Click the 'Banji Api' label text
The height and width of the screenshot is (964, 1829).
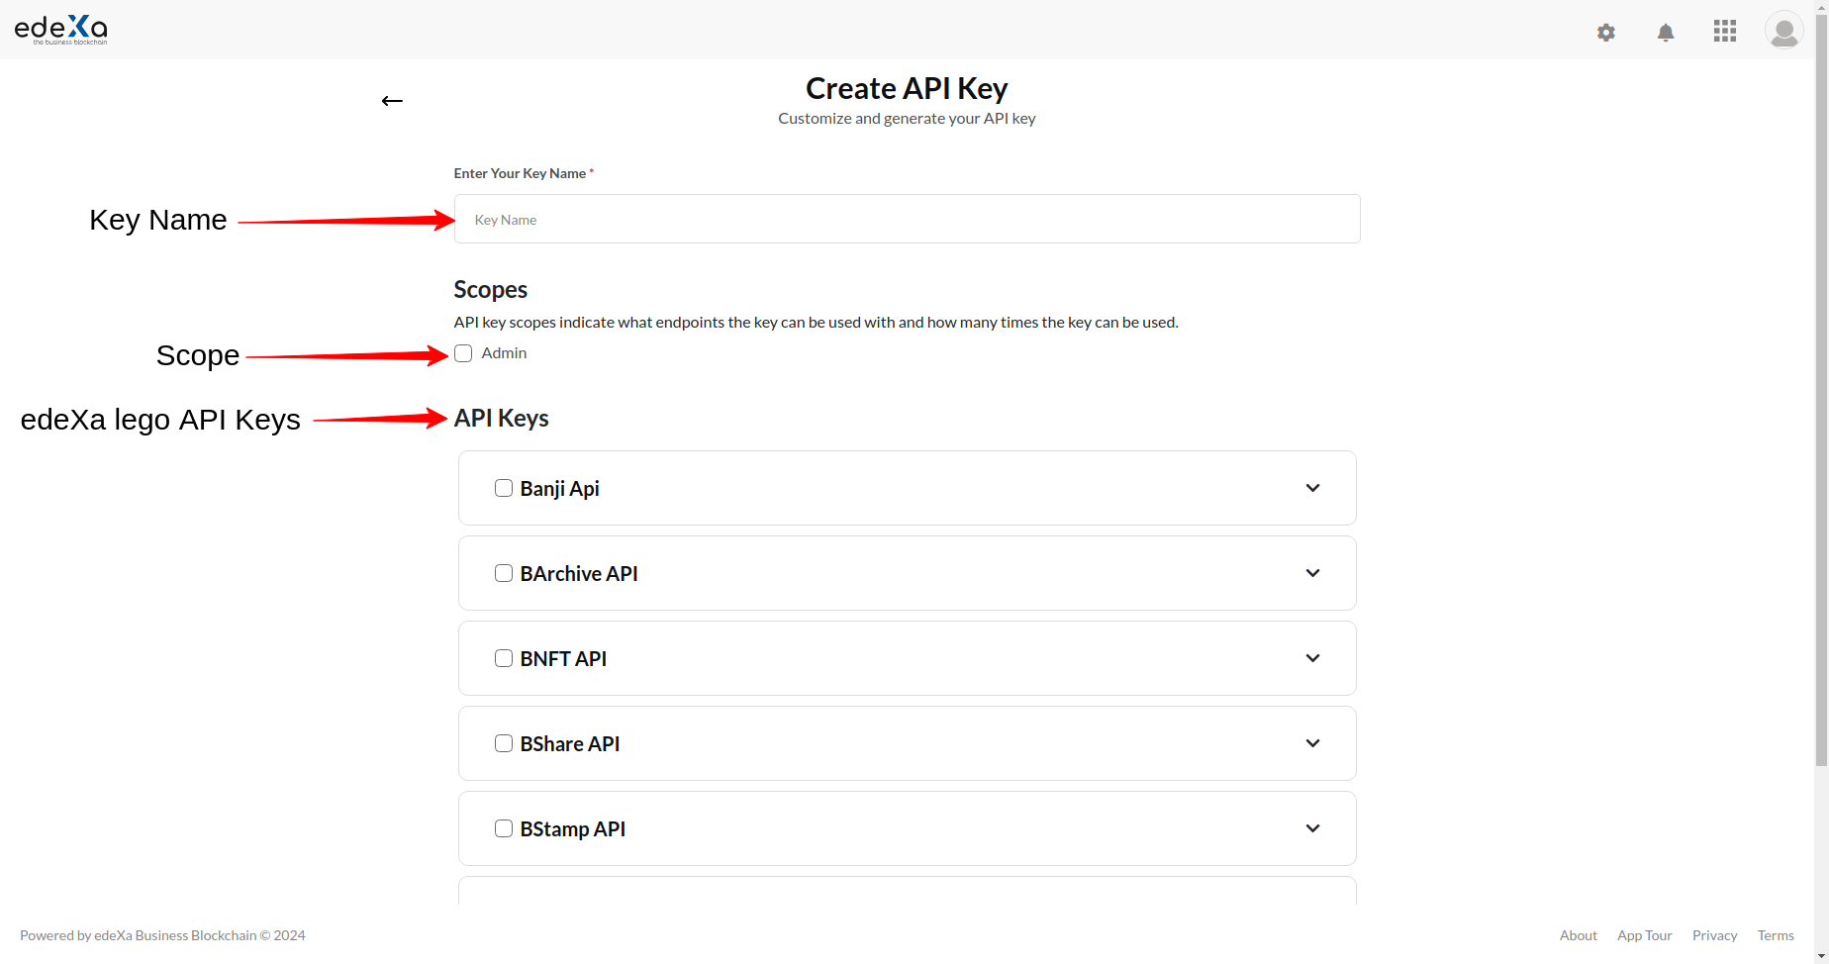[x=559, y=489]
